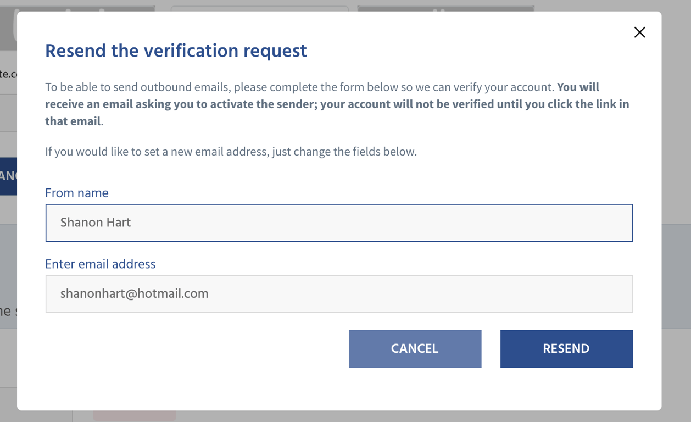This screenshot has height=422, width=691.
Task: Click the cut-off "te.c" text at left edge
Action: 8,74
